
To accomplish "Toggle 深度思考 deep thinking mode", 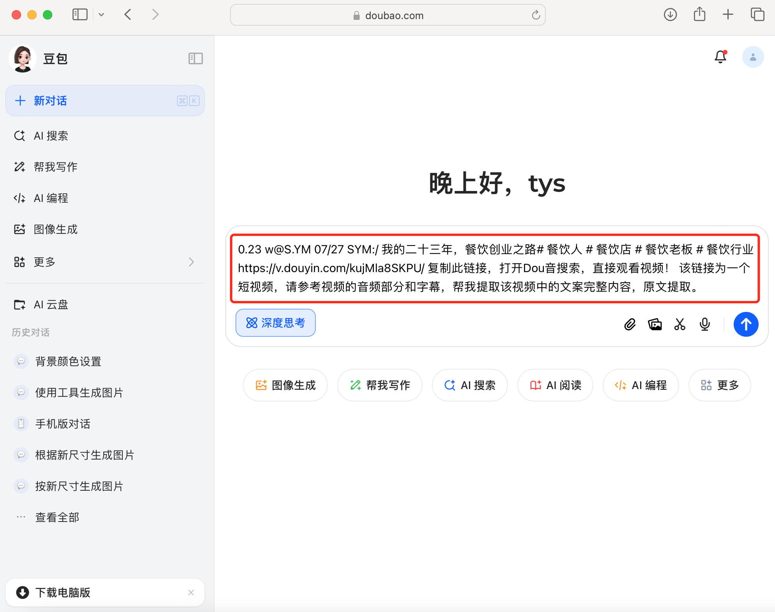I will [x=276, y=323].
